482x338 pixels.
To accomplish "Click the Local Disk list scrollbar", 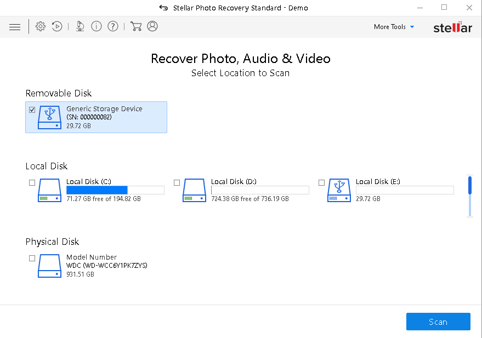I will (x=470, y=196).
